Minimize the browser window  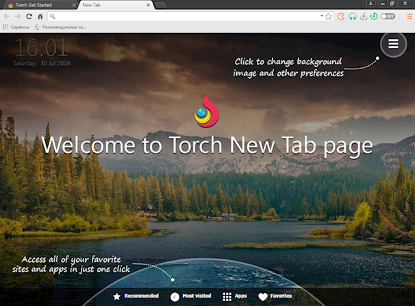click(x=382, y=3)
